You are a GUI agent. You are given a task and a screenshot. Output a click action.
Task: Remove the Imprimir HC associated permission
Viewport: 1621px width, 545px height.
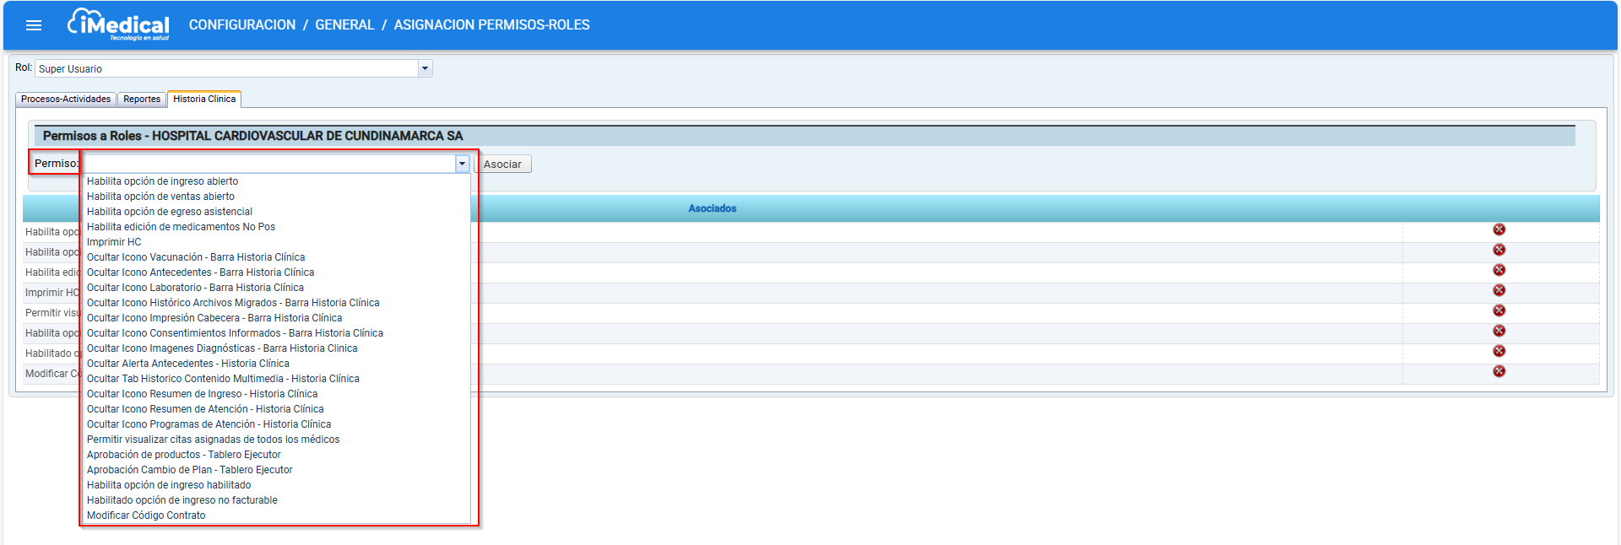[1499, 290]
